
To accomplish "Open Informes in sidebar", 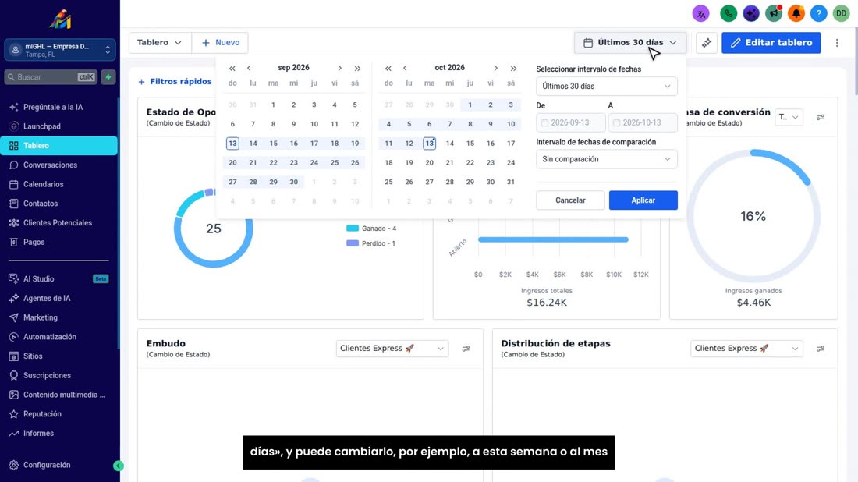I will pyautogui.click(x=59, y=434).
